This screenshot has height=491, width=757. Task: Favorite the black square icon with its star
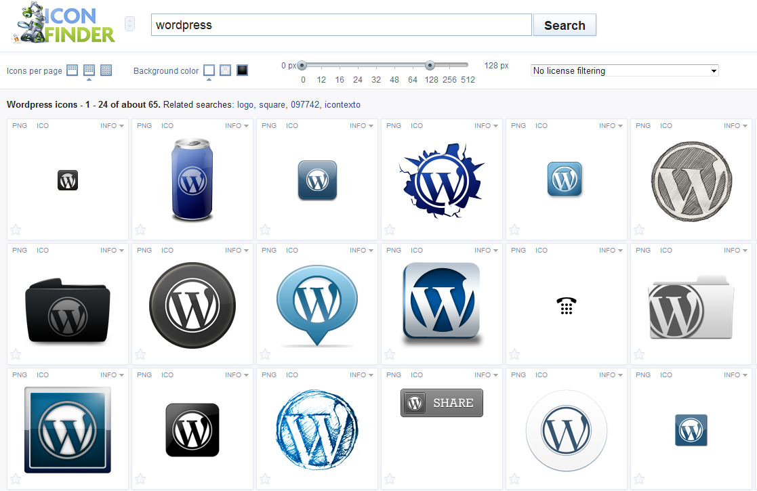coord(16,230)
